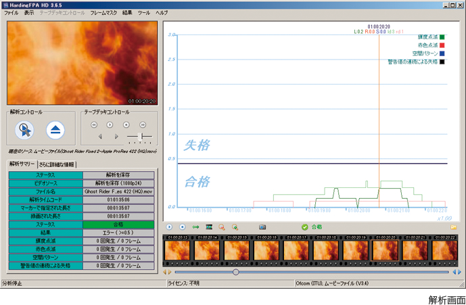Click the red 赤色点滅 legend swatch
This screenshot has width=466, height=305.
coord(442,45)
